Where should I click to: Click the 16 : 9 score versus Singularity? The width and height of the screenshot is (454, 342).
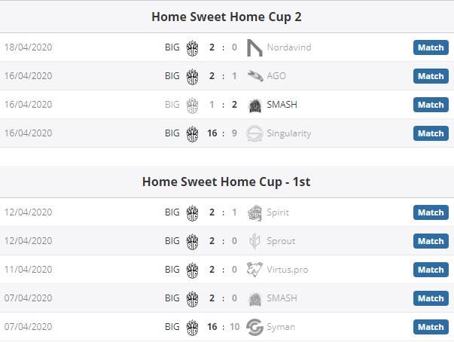(x=222, y=133)
